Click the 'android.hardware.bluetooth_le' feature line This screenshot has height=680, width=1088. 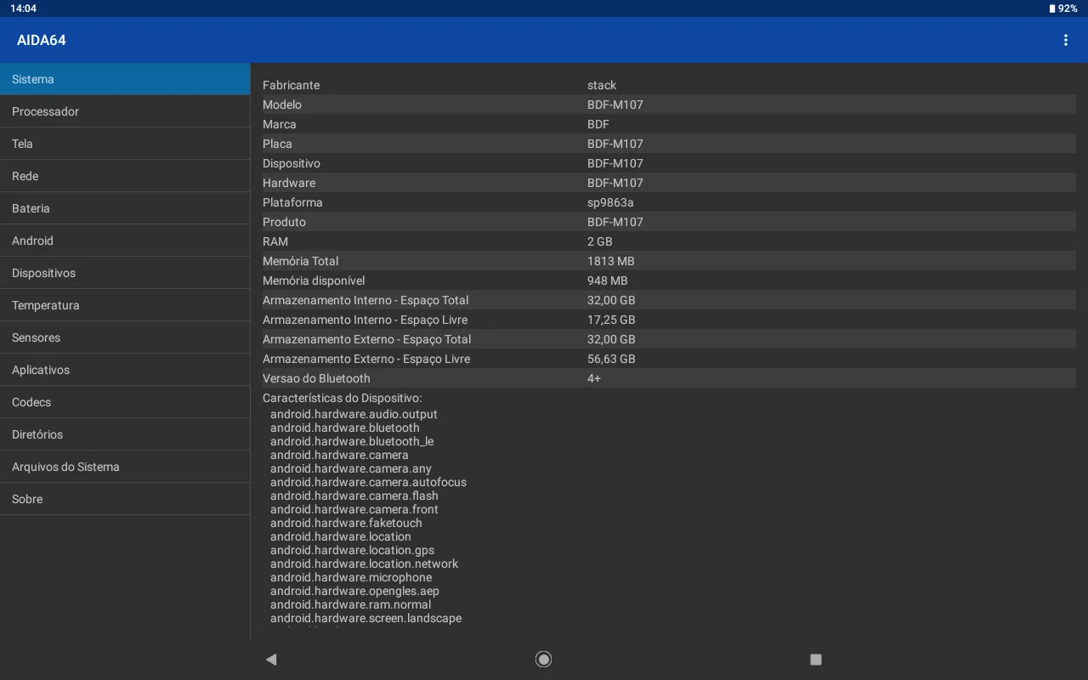click(x=352, y=441)
